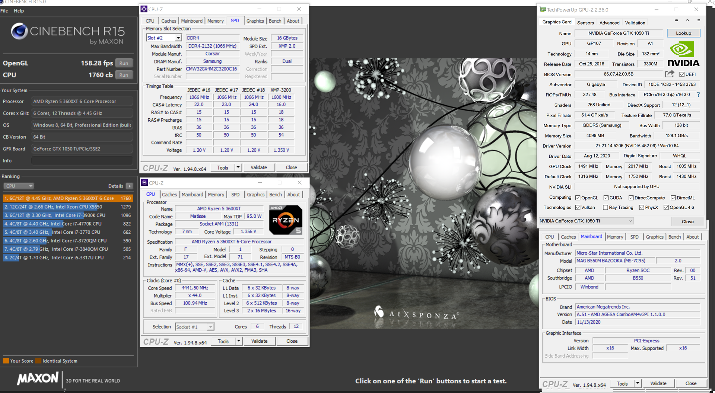
Task: Click the Lookup button in GPU-Z
Action: [x=683, y=33]
